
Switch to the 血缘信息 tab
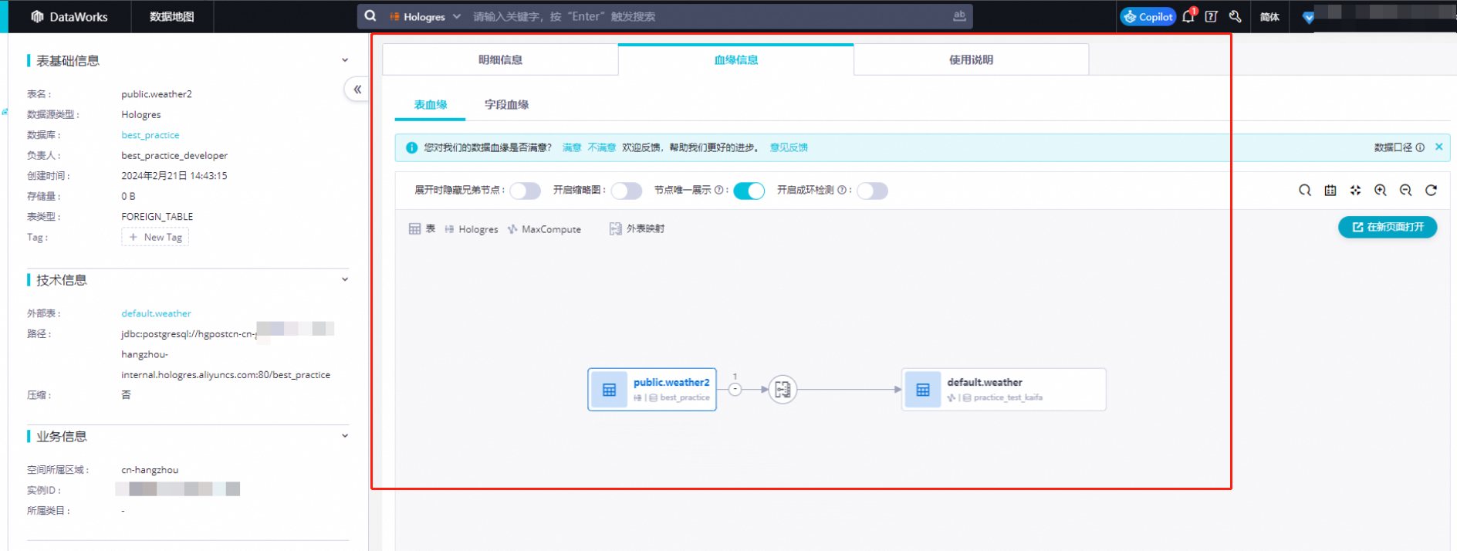tap(736, 59)
